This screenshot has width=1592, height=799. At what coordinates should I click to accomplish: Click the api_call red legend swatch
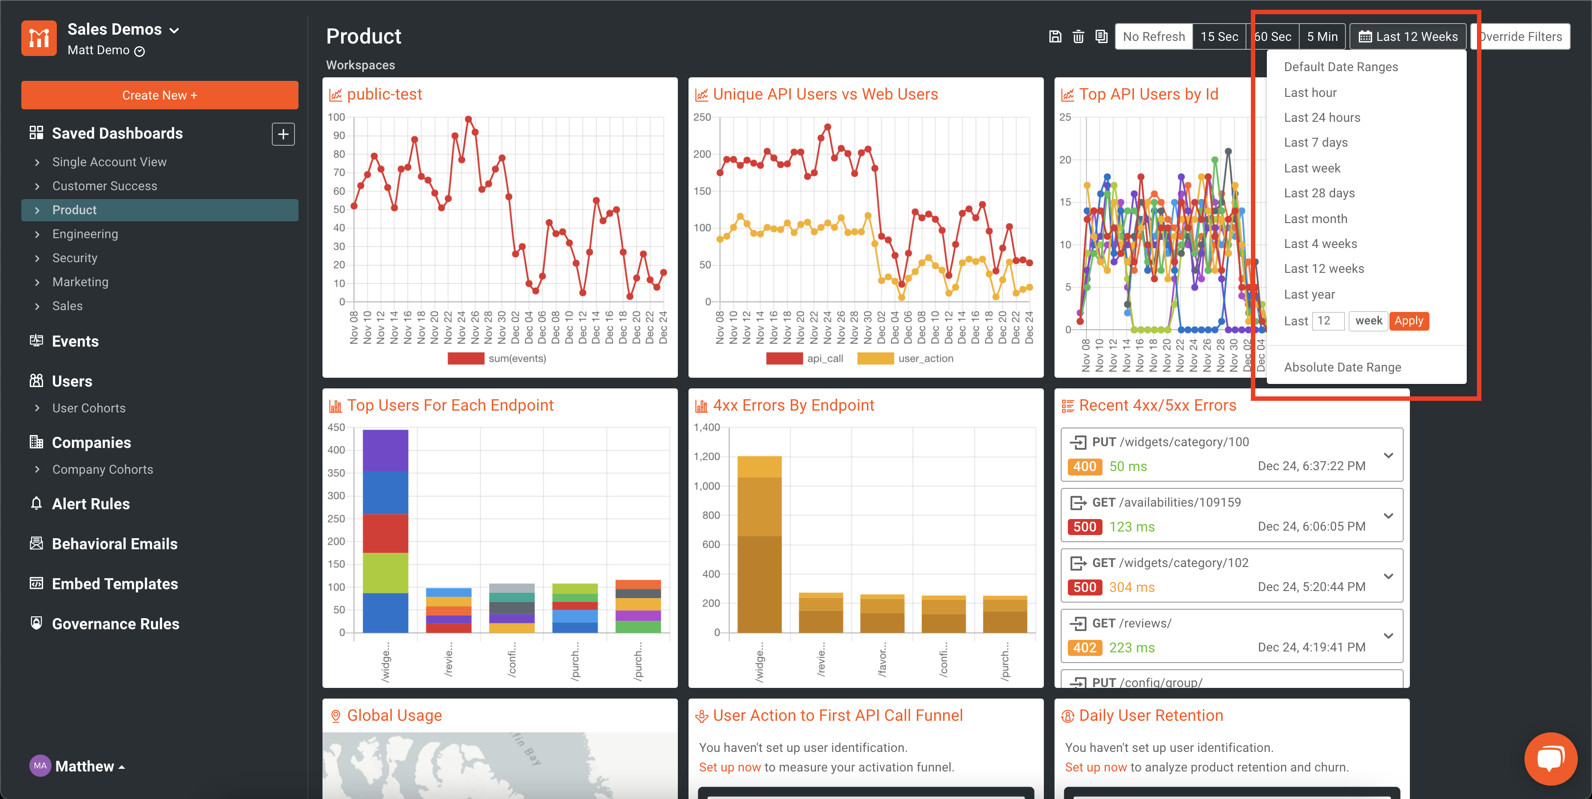tap(785, 358)
